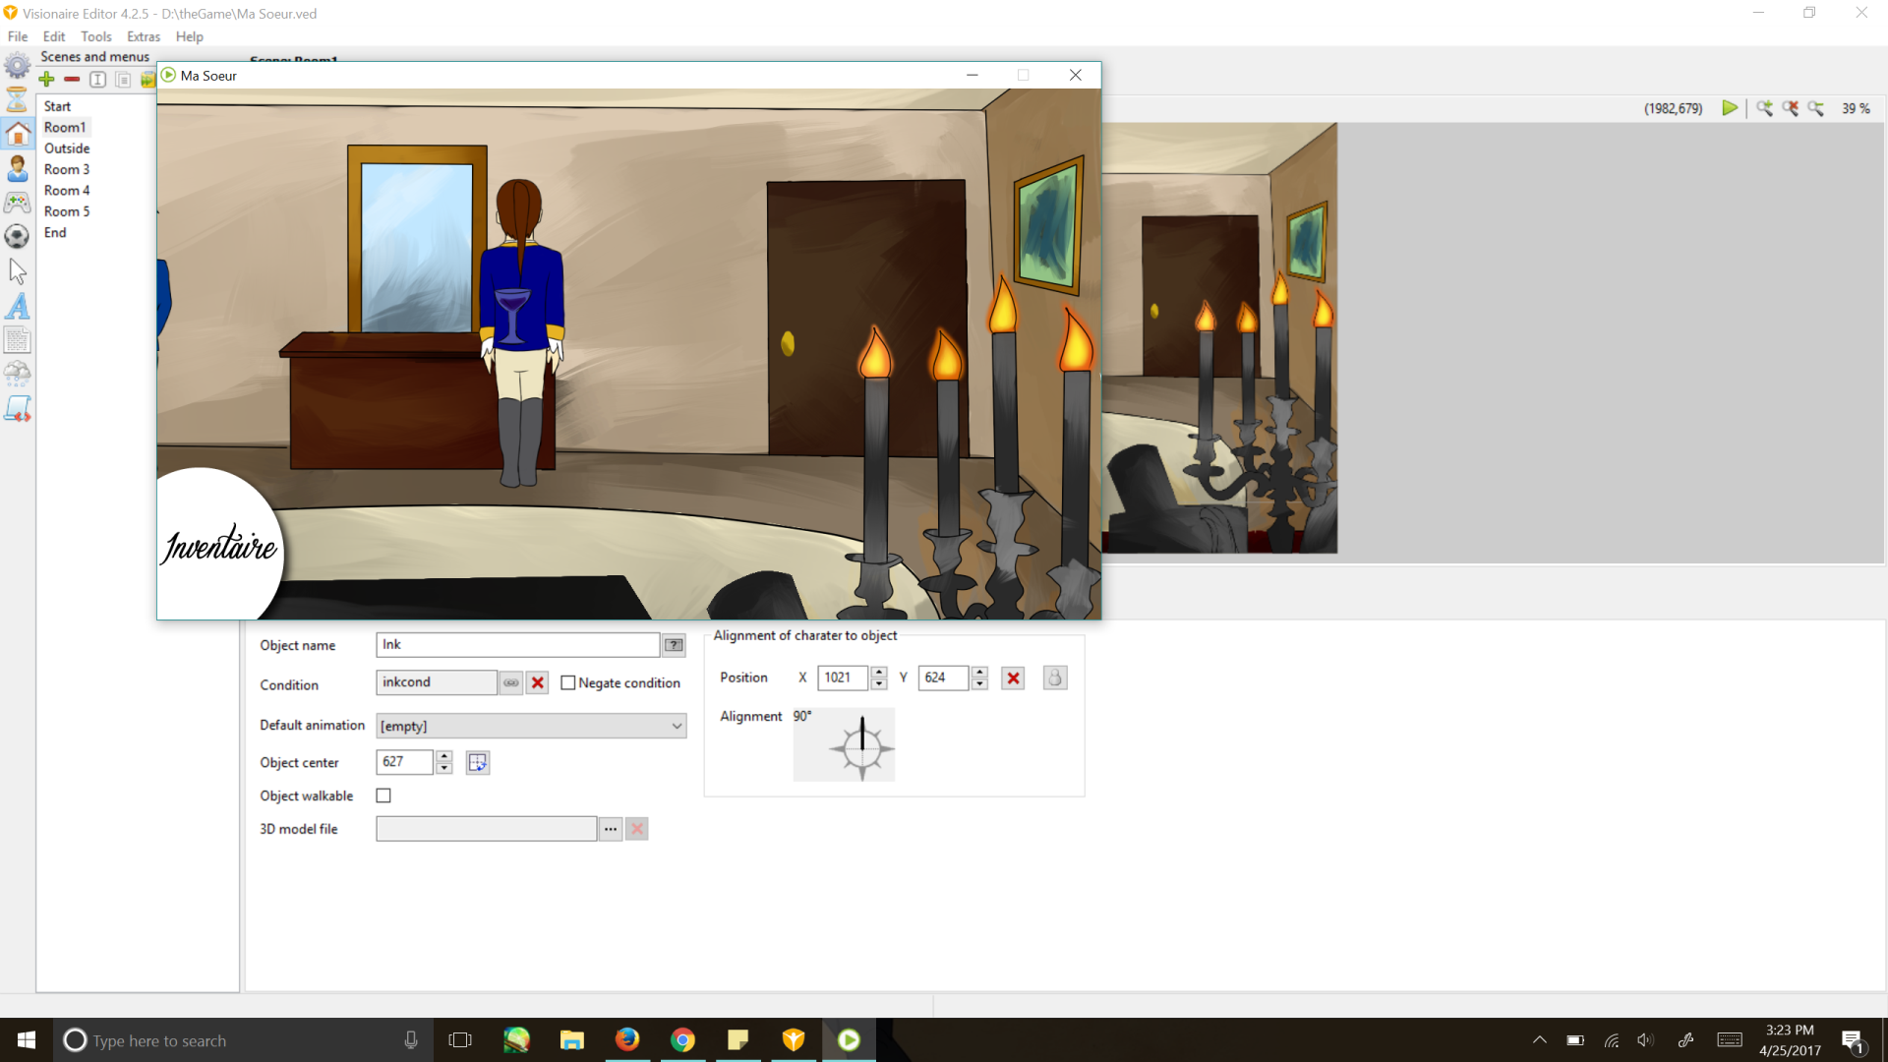Click the dark door in the Ma Soeur game window
This screenshot has width=1888, height=1062.
tap(866, 318)
